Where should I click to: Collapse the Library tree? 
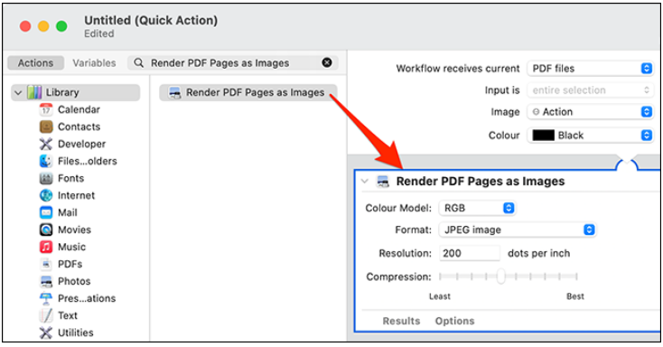pos(18,92)
